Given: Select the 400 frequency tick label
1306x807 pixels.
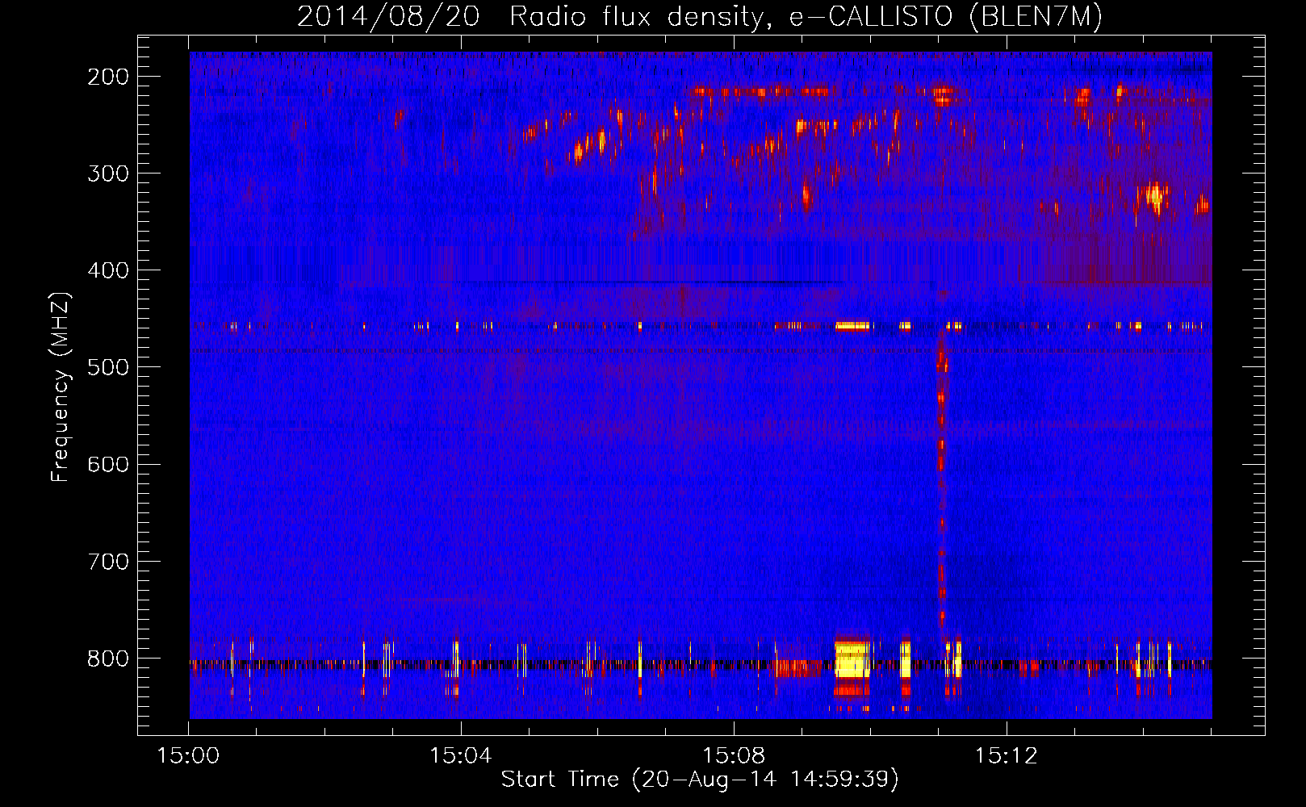Looking at the screenshot, I should coord(108,270).
